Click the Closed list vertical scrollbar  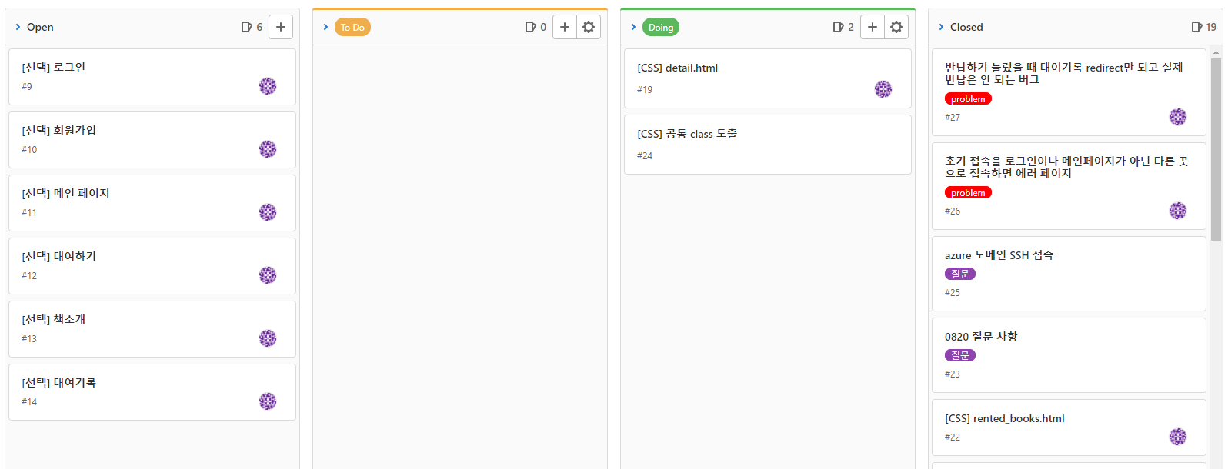tap(1216, 150)
